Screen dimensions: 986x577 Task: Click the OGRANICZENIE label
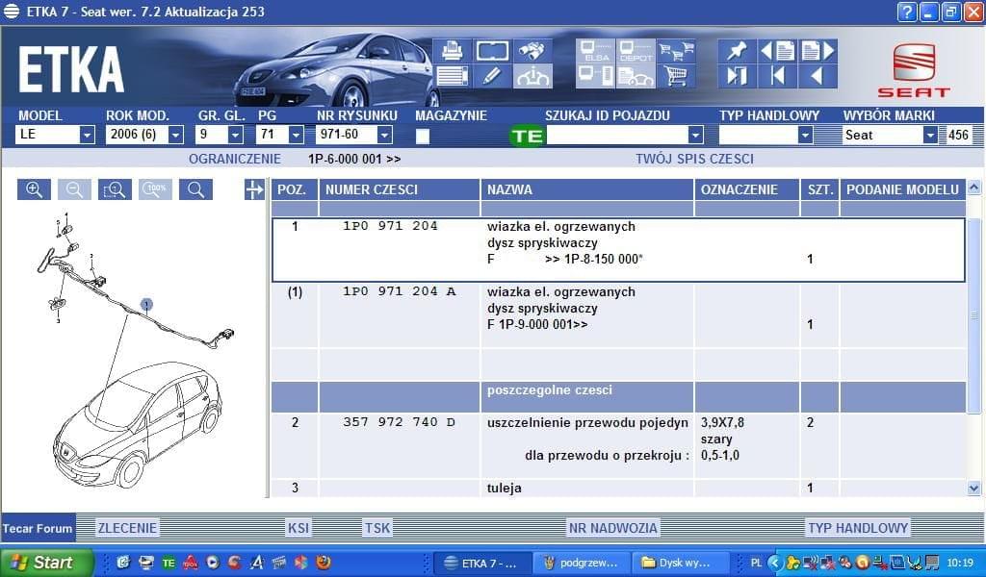point(235,159)
